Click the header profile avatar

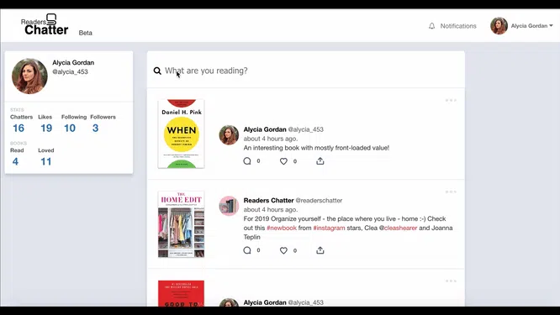(x=499, y=26)
